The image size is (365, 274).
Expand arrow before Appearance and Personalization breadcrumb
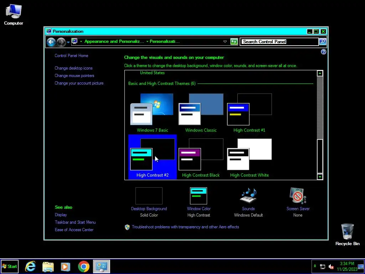pyautogui.click(x=81, y=41)
